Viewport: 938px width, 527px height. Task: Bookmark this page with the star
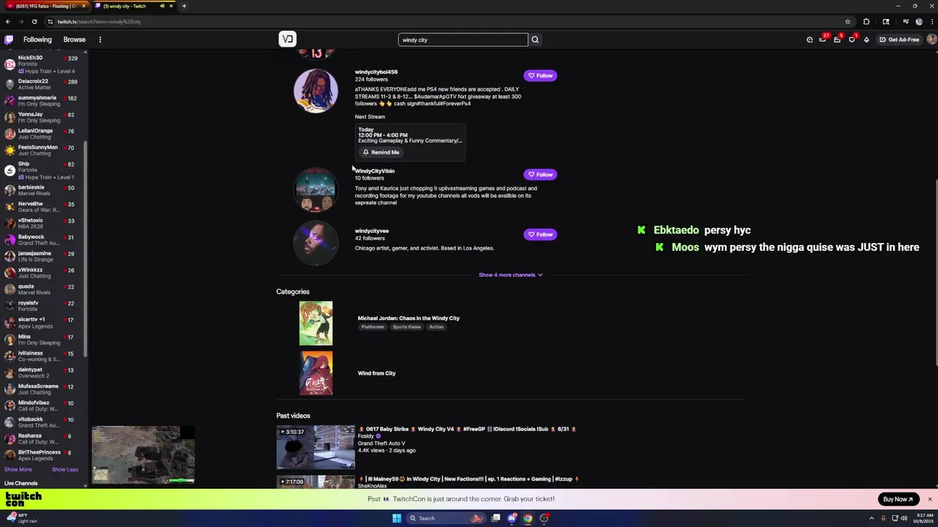848,21
